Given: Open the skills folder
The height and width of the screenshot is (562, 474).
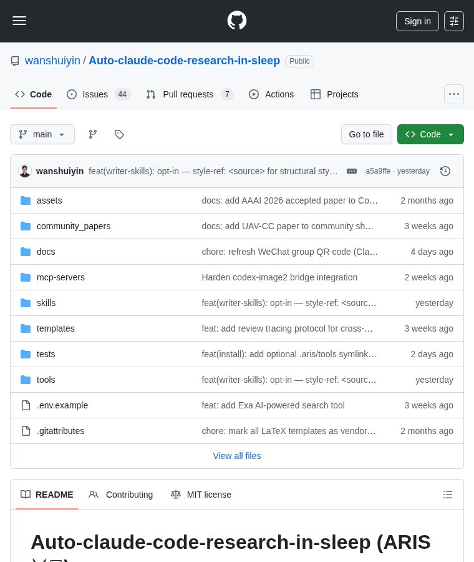Looking at the screenshot, I should [x=46, y=303].
